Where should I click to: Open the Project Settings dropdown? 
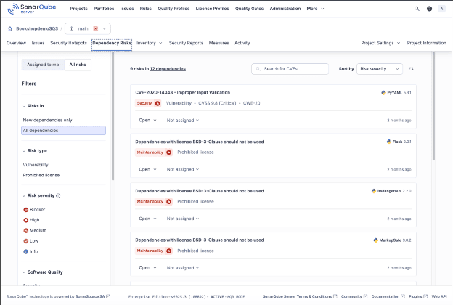(380, 43)
